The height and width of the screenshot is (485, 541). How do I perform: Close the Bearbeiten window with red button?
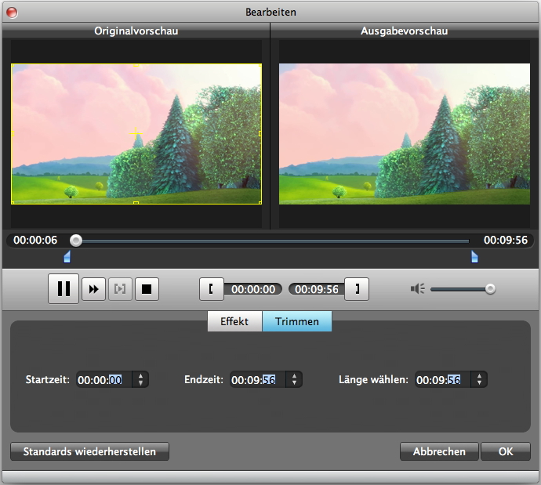[12, 13]
